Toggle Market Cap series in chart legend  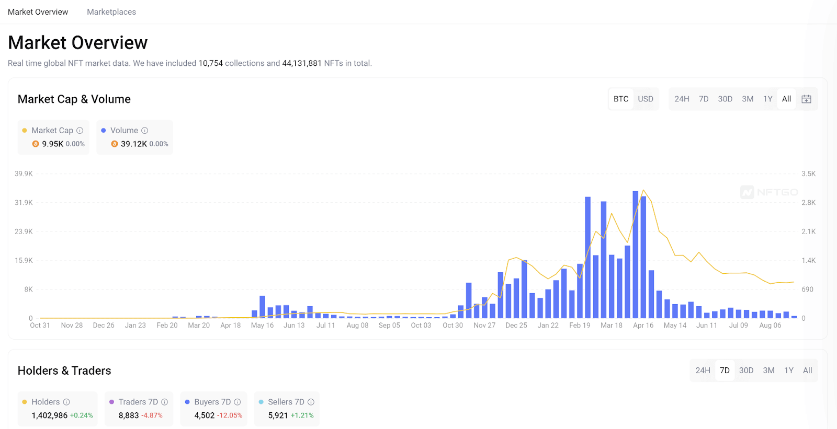tap(52, 131)
